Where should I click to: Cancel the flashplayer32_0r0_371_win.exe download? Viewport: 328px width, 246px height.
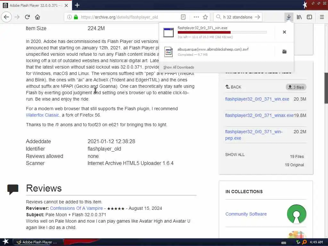pos(284,32)
